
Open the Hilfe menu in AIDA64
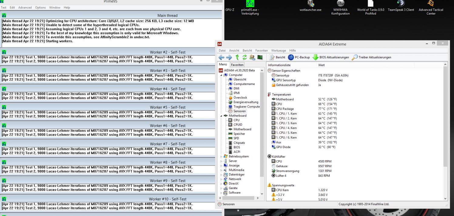(x=293, y=50)
